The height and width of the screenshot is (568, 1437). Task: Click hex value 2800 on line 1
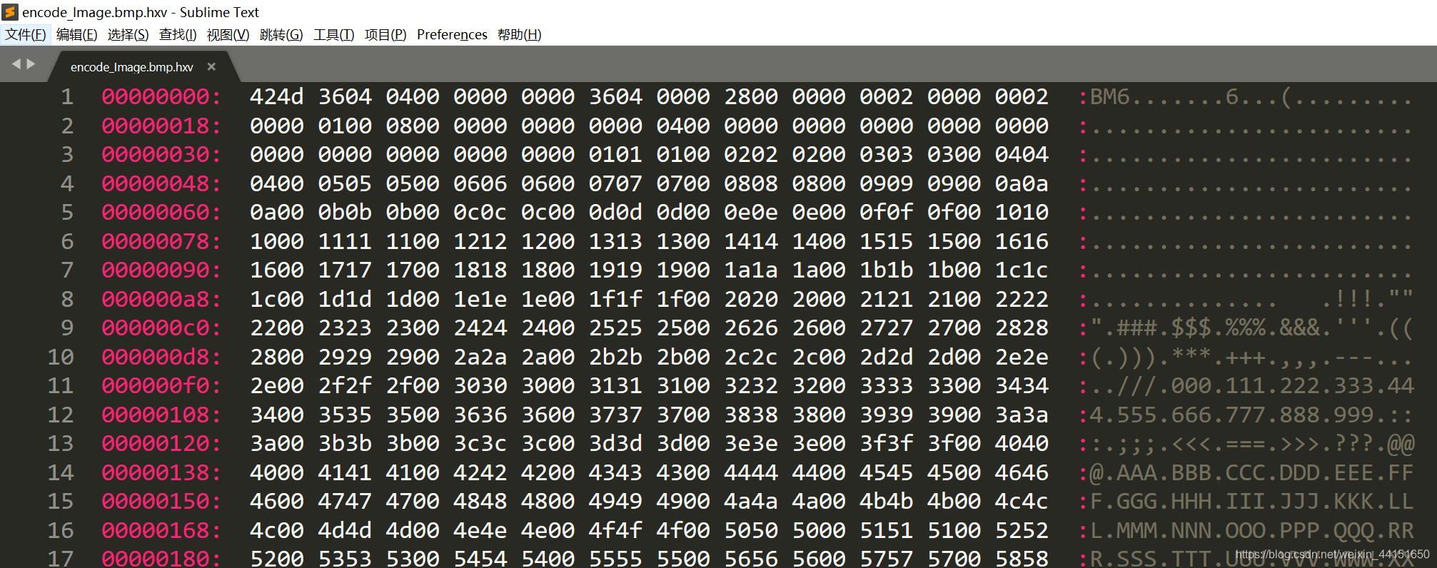pos(751,96)
